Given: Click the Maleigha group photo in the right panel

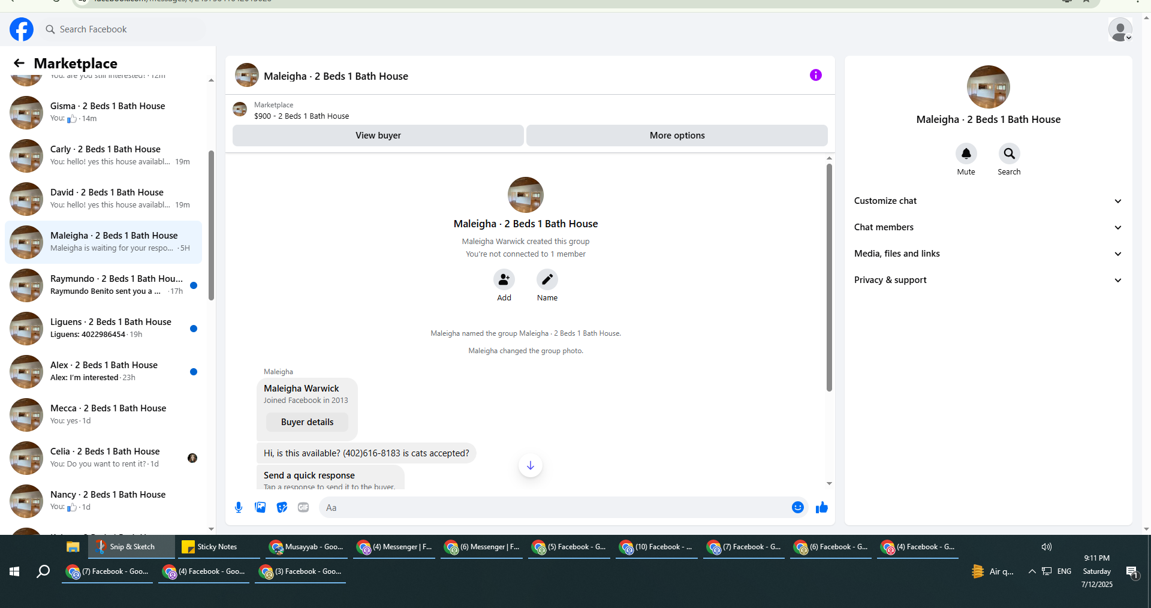Looking at the screenshot, I should 988,87.
